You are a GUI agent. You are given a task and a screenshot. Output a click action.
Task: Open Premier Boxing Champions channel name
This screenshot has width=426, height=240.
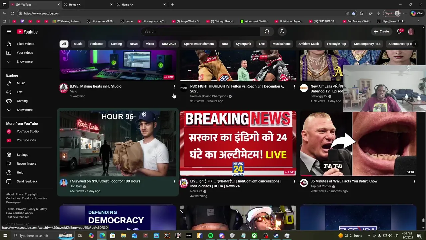tap(209, 96)
